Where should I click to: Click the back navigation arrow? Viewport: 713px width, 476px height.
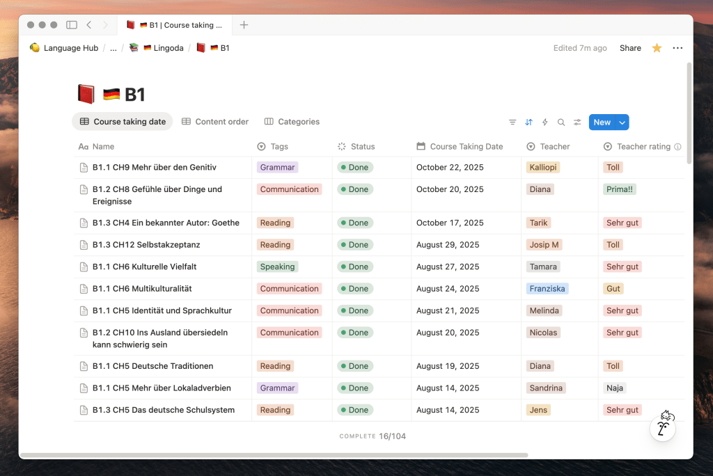click(89, 25)
